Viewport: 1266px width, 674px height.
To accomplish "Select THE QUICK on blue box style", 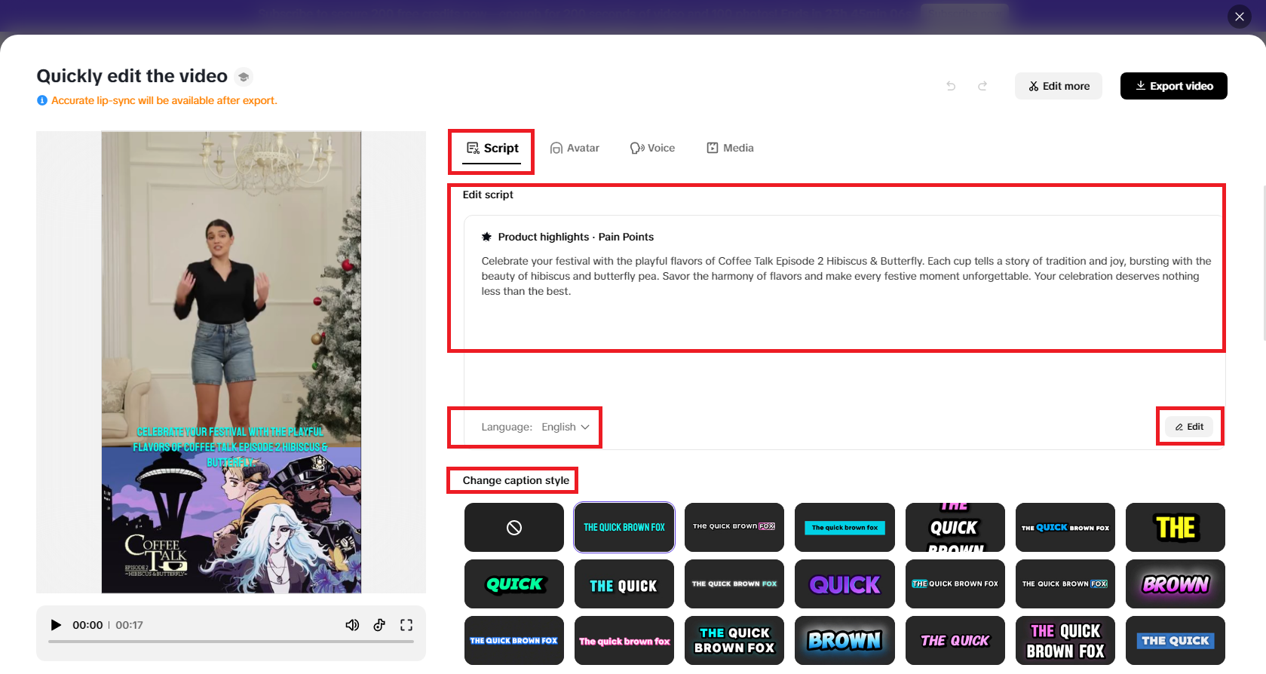I will coord(1176,641).
